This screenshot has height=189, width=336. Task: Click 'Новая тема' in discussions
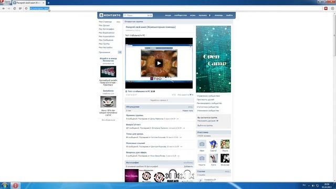coord(187,111)
